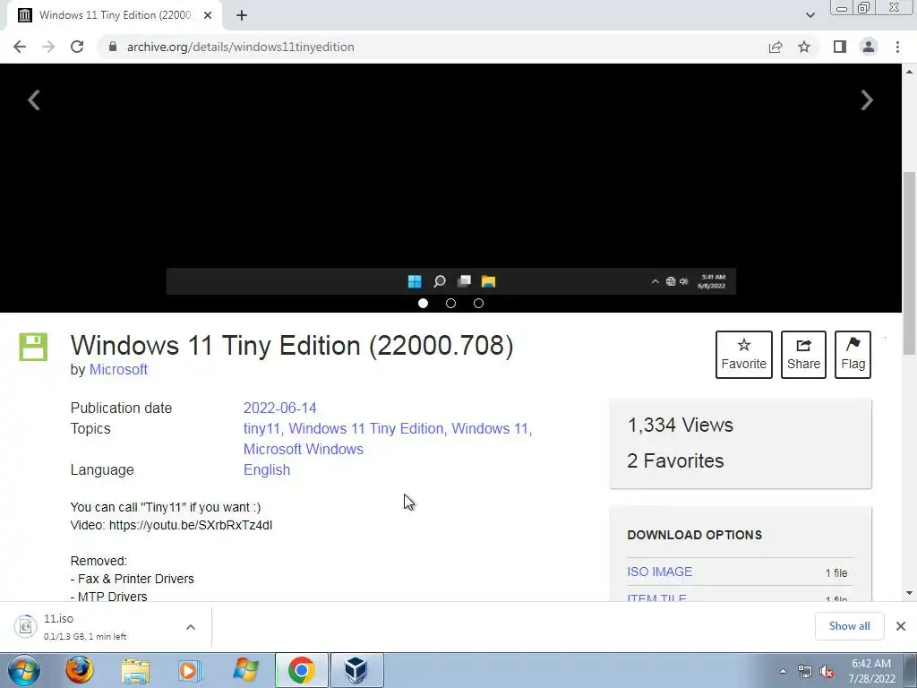Open the Windows 11 Tiny Edition topic link
The height and width of the screenshot is (688, 917).
coord(366,429)
